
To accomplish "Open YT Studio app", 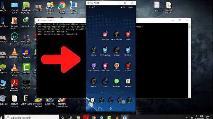I will pyautogui.click(x=128, y=66).
